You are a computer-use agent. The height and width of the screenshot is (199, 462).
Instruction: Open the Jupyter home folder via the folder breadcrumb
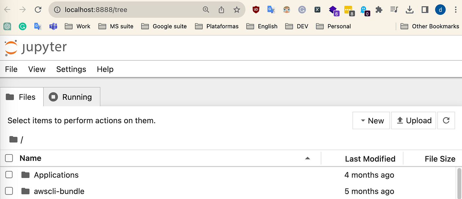pyautogui.click(x=13, y=139)
